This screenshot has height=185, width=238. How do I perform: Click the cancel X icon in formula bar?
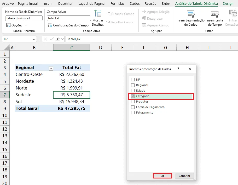point(45,39)
